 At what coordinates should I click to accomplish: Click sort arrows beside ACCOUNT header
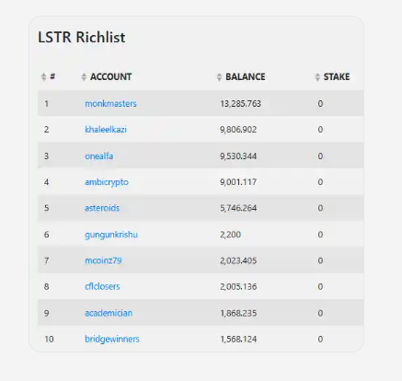(x=84, y=76)
